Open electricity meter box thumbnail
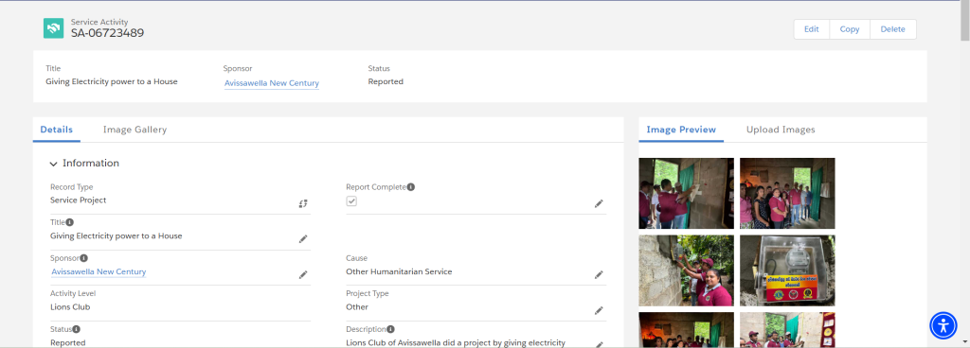 pyautogui.click(x=787, y=270)
